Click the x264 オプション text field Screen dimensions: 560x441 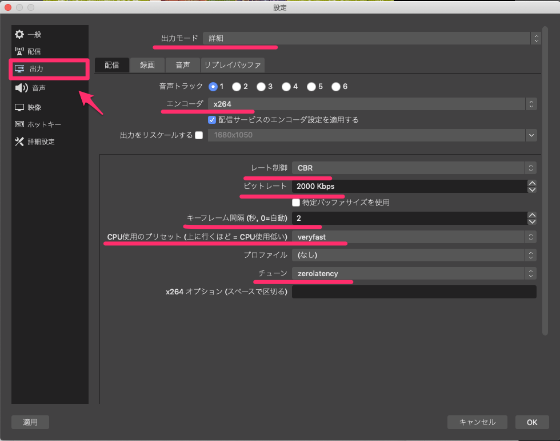pos(414,292)
